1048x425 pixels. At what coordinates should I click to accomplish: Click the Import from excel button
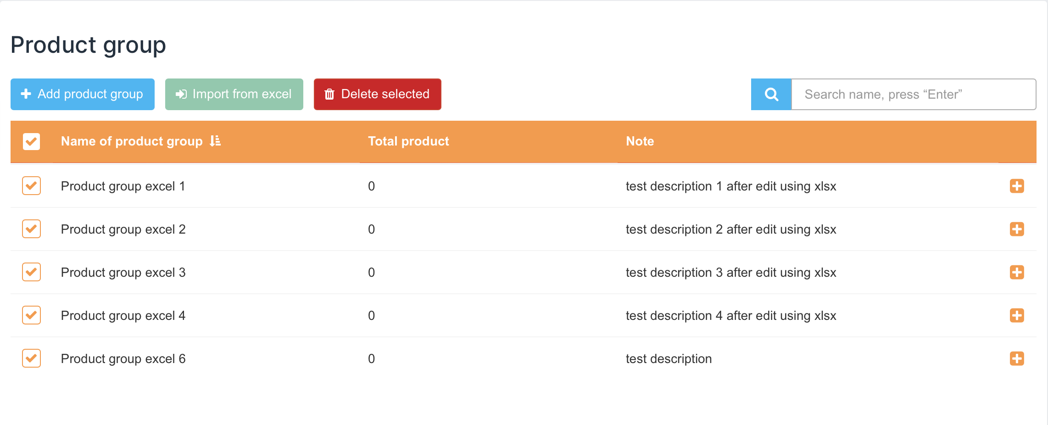(x=234, y=94)
